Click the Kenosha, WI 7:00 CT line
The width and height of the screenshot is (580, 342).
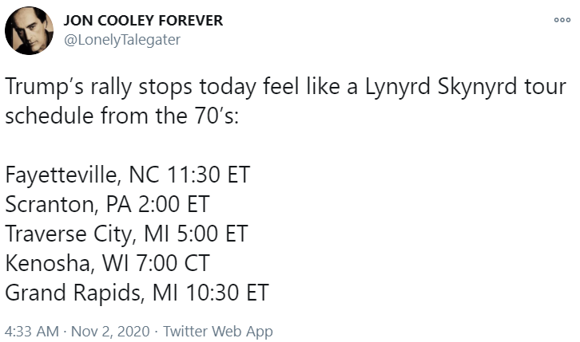click(x=107, y=263)
